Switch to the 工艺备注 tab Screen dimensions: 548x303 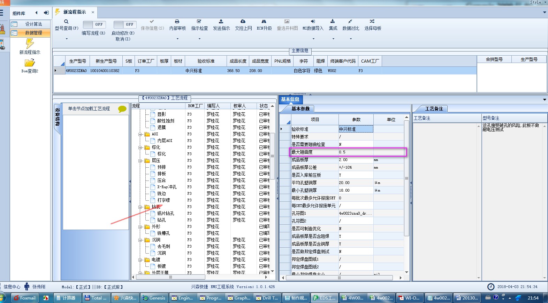click(434, 109)
